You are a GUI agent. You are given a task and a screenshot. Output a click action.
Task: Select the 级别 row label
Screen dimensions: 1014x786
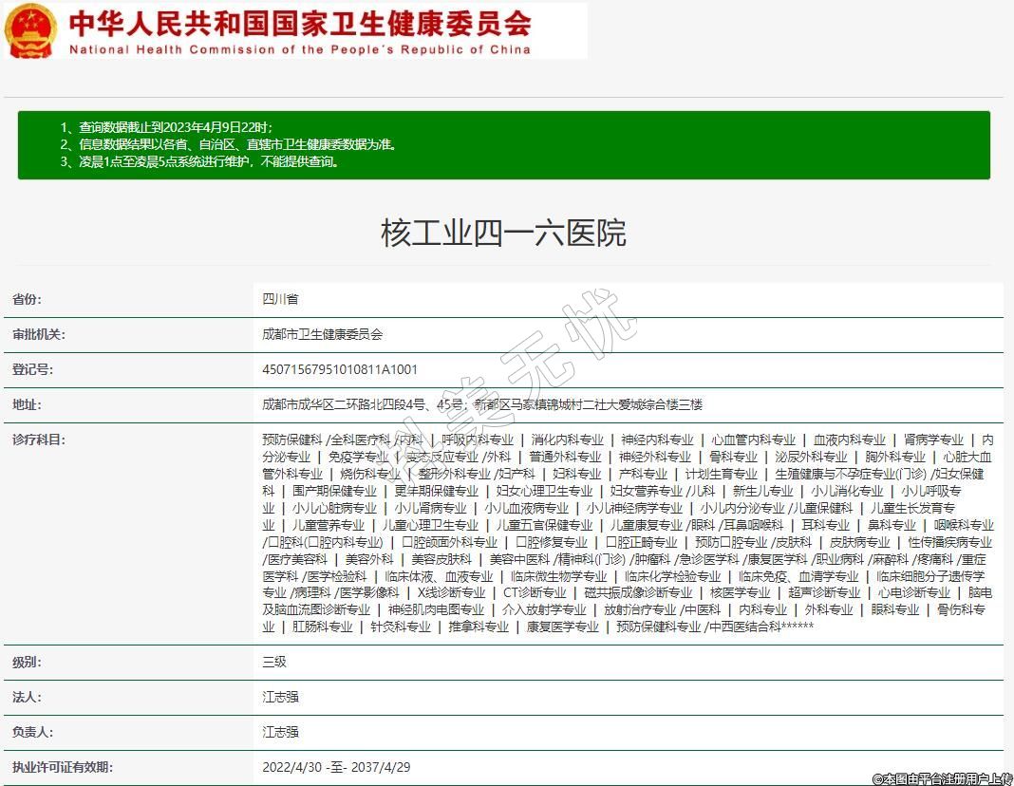pos(27,662)
